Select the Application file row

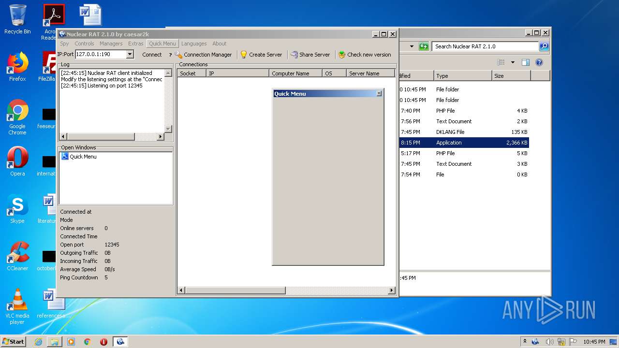[464, 143]
